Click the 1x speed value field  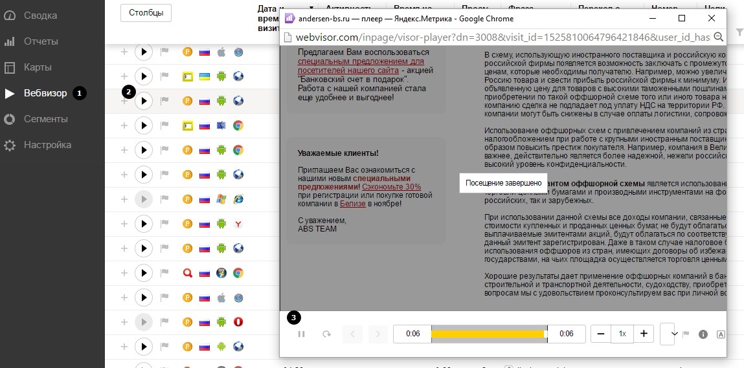(622, 334)
